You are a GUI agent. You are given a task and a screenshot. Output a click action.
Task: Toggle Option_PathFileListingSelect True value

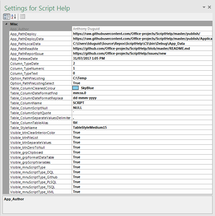[x=142, y=83]
